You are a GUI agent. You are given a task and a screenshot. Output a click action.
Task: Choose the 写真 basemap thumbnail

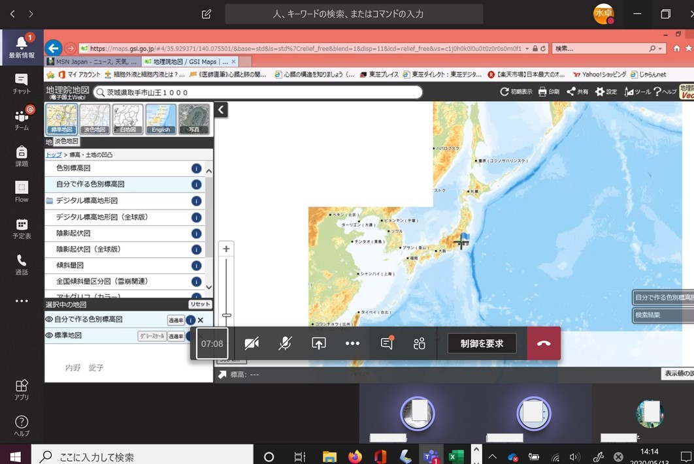pos(194,119)
